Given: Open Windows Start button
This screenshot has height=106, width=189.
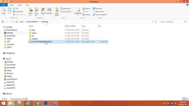Looking at the screenshot, I should pos(3,103).
